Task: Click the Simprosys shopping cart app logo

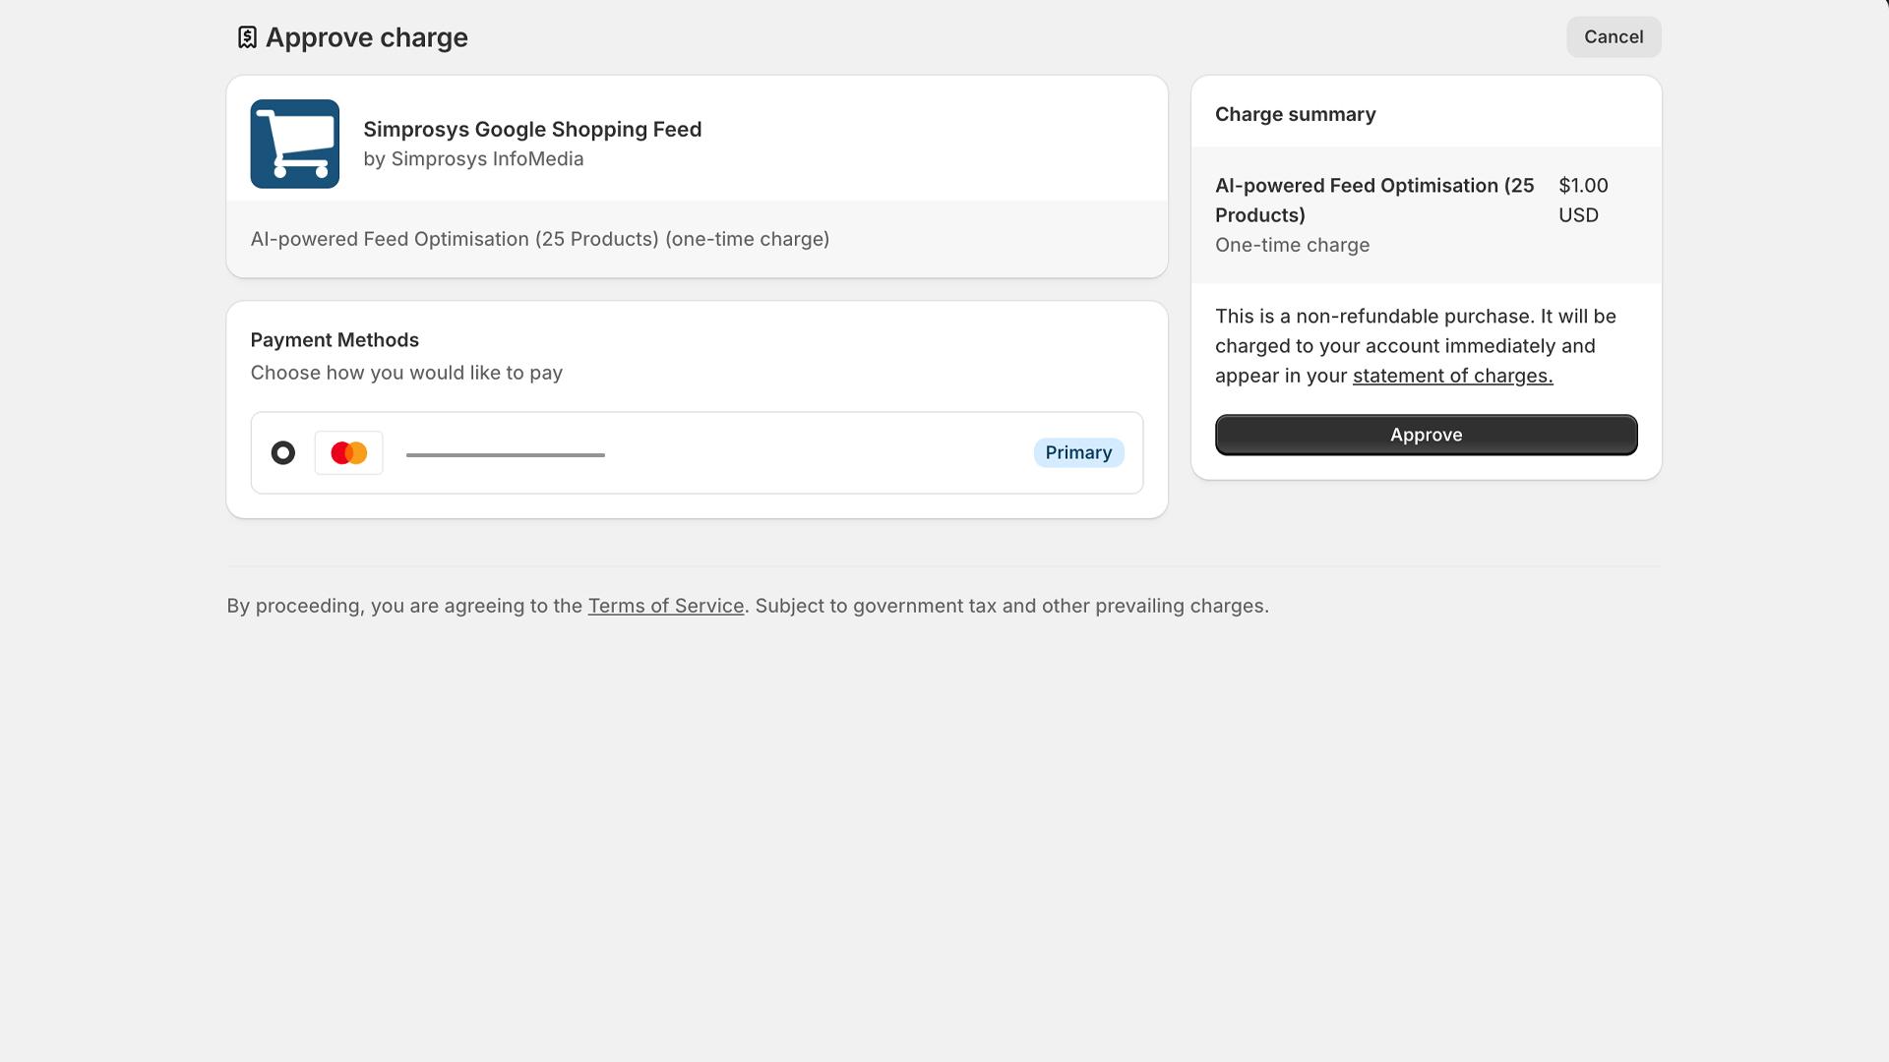Action: [294, 144]
